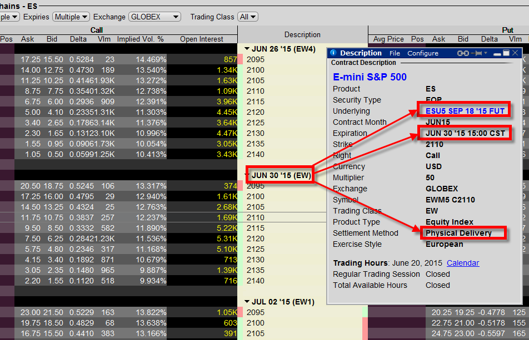Click the ESU5 SEP 18 '15 FUT underlying link
Viewport: 529px width, 340px height.
465,111
